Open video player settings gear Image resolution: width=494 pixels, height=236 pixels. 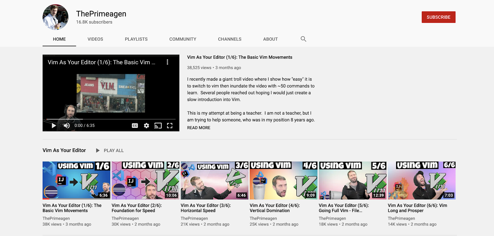(146, 126)
